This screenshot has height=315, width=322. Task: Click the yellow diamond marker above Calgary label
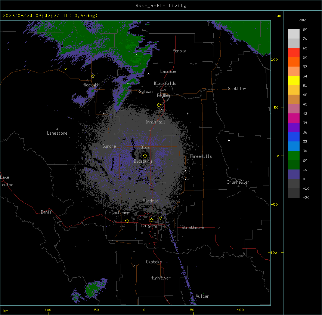click(151, 220)
